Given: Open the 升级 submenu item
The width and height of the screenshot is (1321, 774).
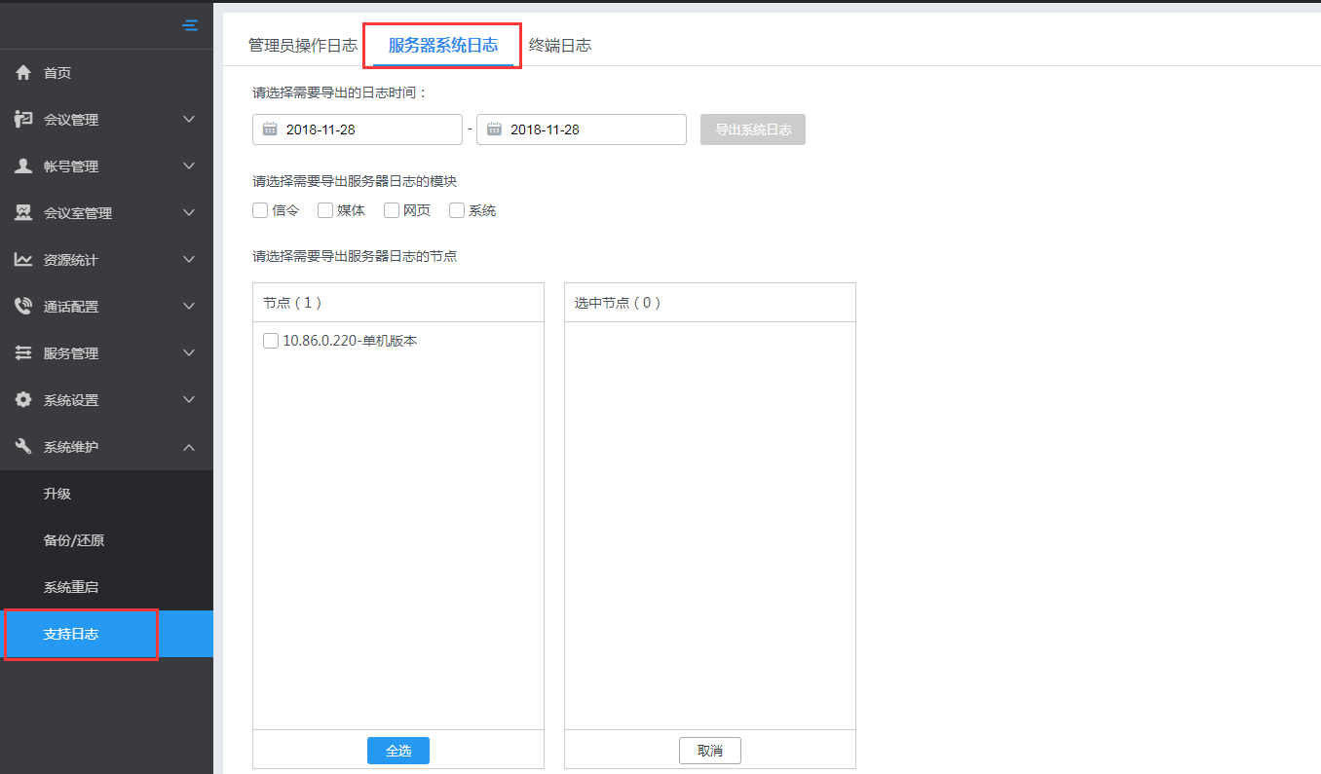Looking at the screenshot, I should (x=106, y=494).
